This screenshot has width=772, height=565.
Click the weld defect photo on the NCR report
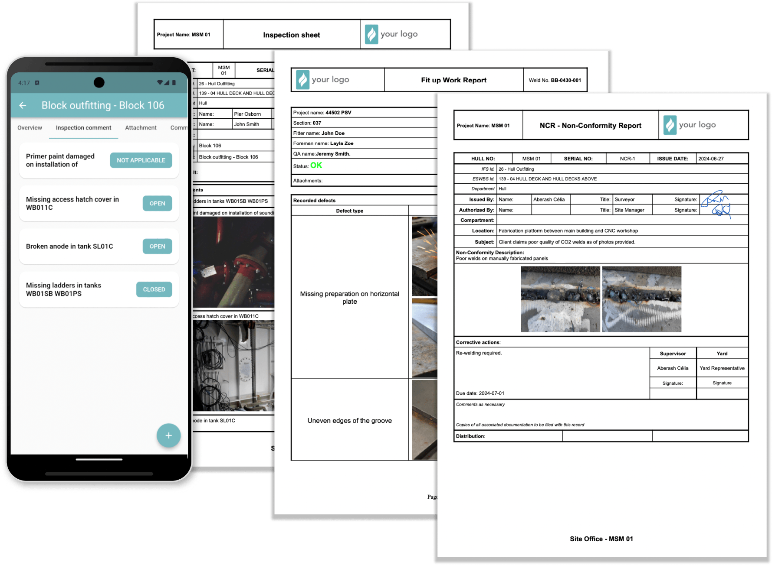coord(560,299)
